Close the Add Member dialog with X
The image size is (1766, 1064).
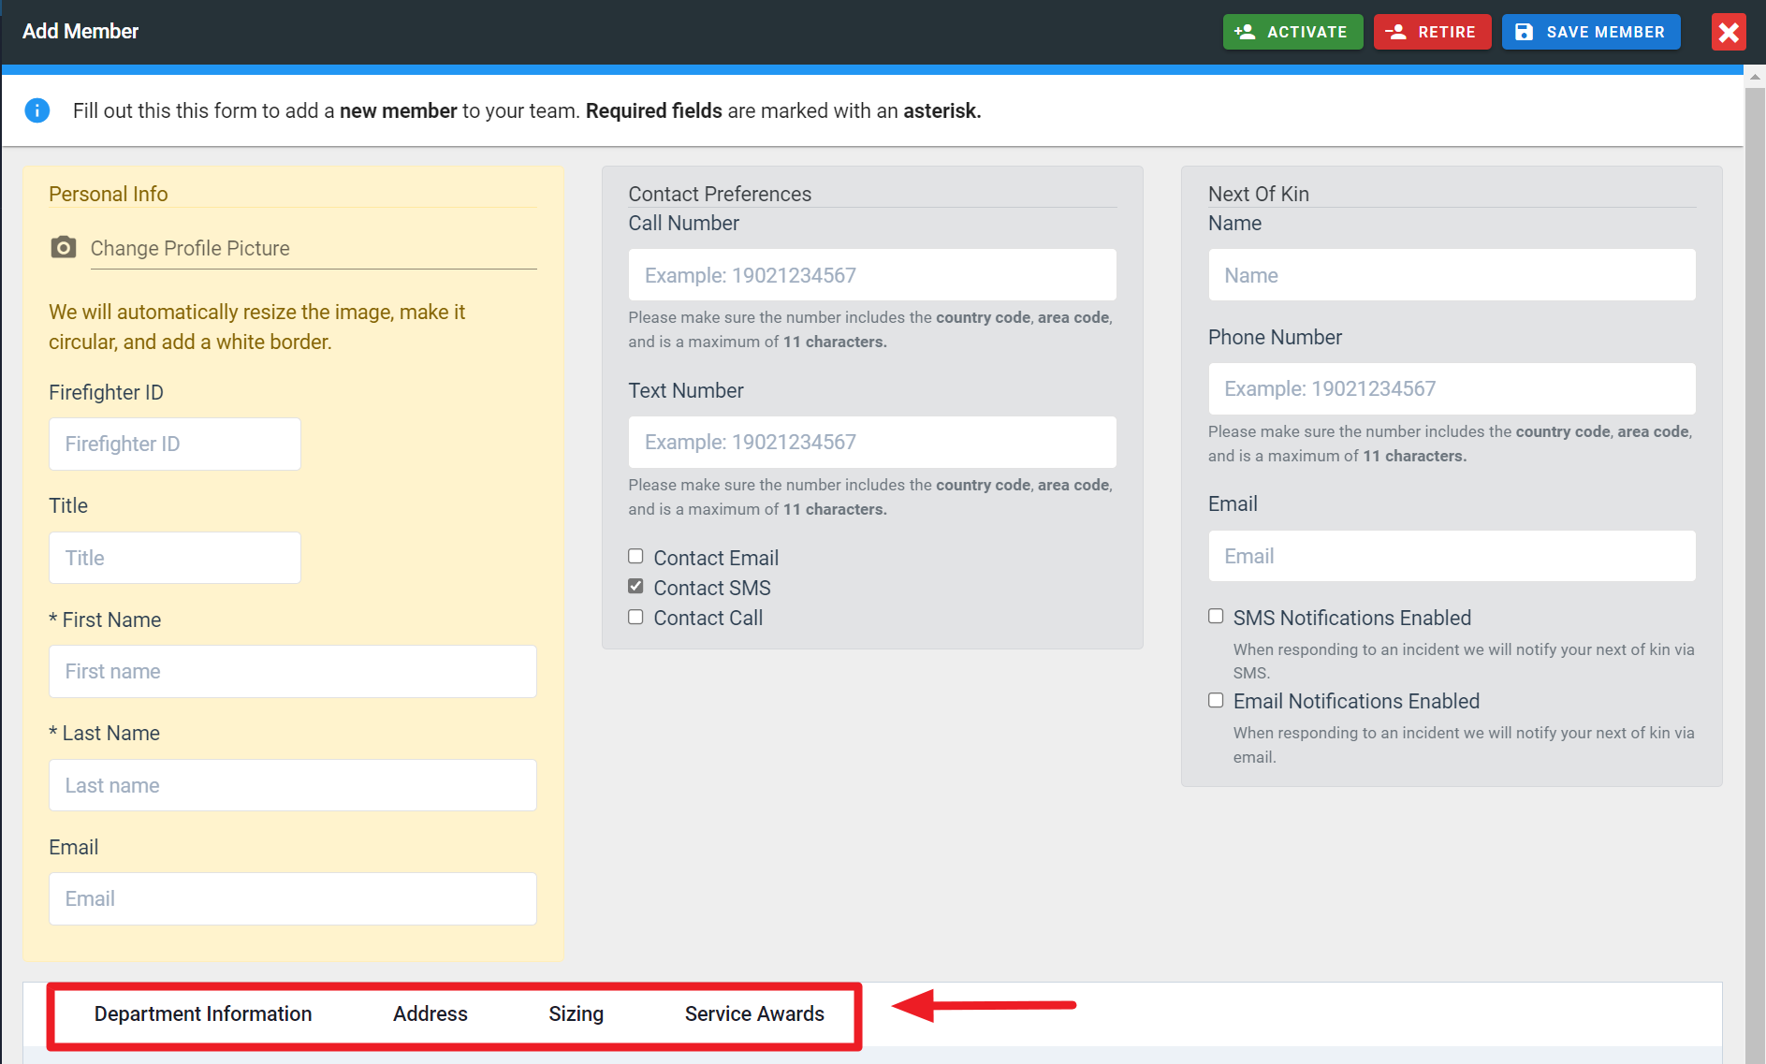(1728, 32)
